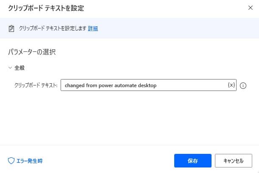Click the word 'desktop' in the text box
Screen dimensions: 259x173
click(148, 85)
